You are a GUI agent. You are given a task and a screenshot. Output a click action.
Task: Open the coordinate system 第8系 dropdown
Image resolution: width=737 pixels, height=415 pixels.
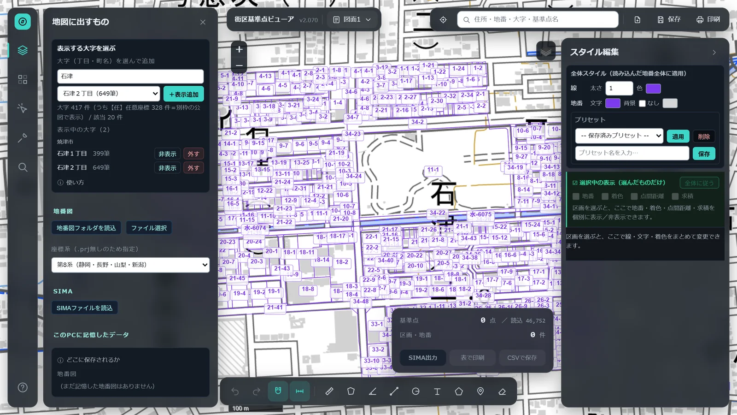point(130,265)
